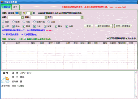Sort by the 到站 column header
Screen dimensions: 138x99
[x=42, y=43]
